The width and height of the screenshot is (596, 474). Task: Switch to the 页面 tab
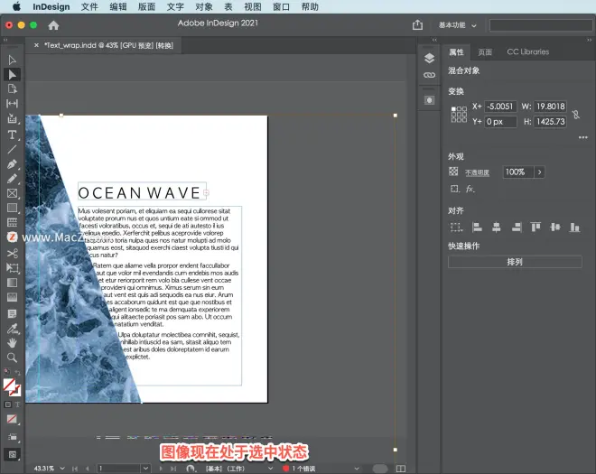point(485,52)
